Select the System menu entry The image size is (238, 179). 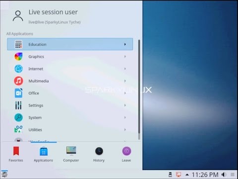pos(70,117)
